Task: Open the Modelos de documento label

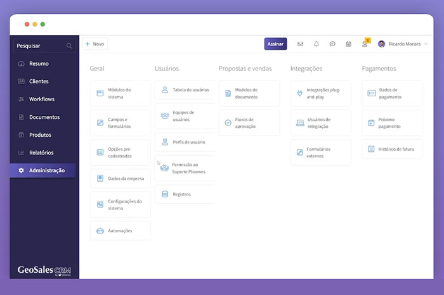Action: point(246,93)
